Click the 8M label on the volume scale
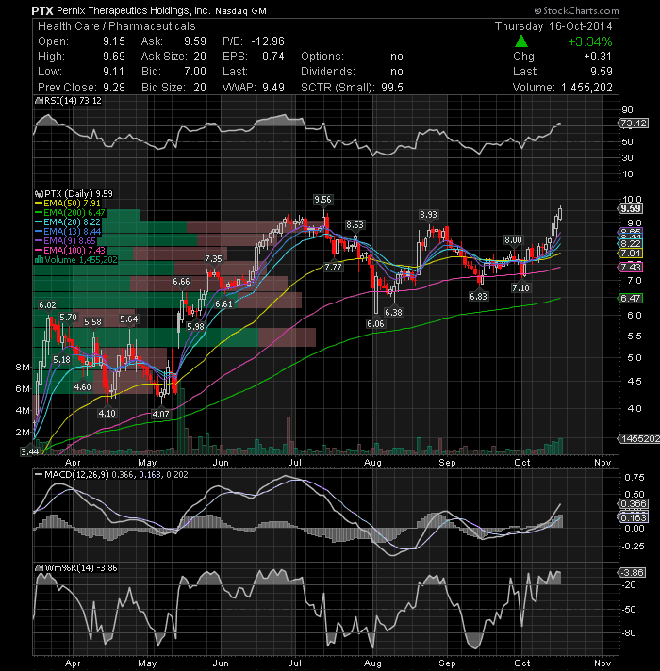The height and width of the screenshot is (671, 660). pyautogui.click(x=23, y=368)
